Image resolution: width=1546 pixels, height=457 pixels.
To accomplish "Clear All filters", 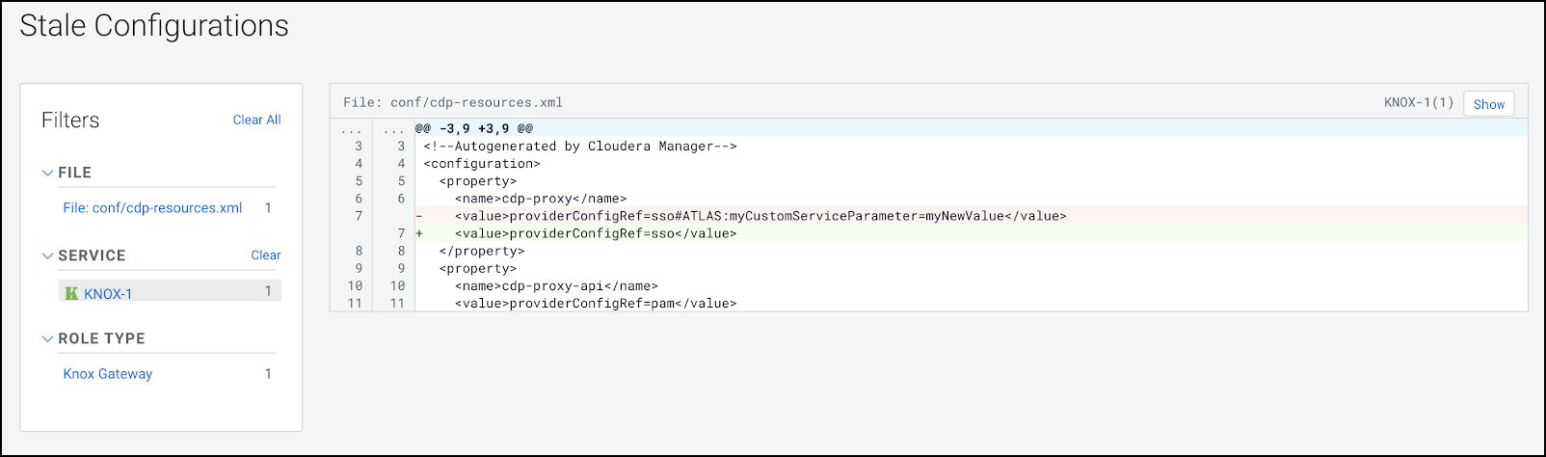I will pos(256,120).
